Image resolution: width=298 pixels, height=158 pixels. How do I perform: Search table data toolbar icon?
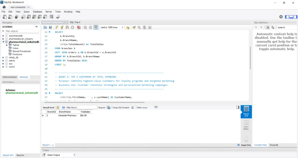[52, 17]
